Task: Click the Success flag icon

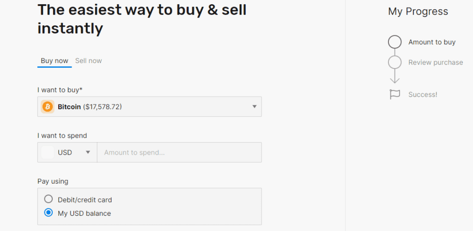Action: [394, 94]
